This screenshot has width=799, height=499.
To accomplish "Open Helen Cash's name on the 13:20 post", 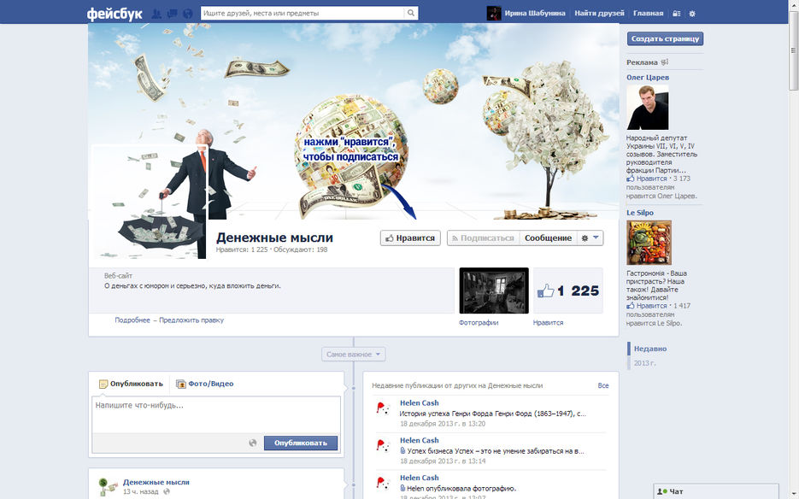I will coord(420,403).
